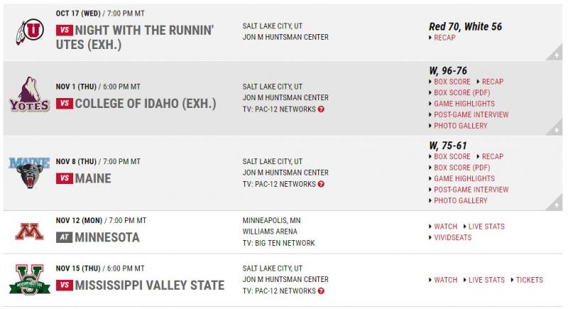Open the PAC-12 Networks help icon for Maine game
Viewport: 568px width, 309px height.
pyautogui.click(x=321, y=184)
